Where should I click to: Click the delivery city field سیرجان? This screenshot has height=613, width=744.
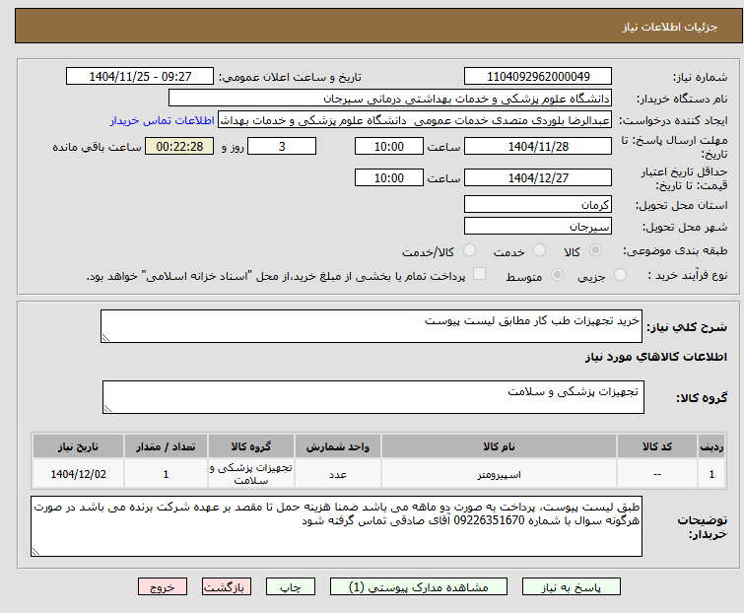click(538, 226)
